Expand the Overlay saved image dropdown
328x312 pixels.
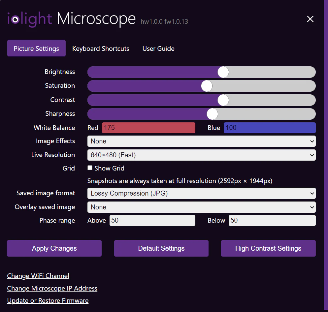[x=201, y=207]
